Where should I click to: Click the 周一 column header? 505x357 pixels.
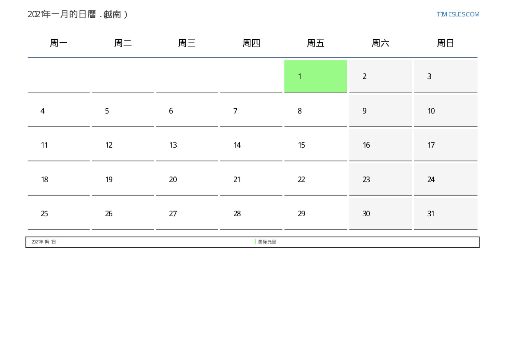[x=58, y=43]
